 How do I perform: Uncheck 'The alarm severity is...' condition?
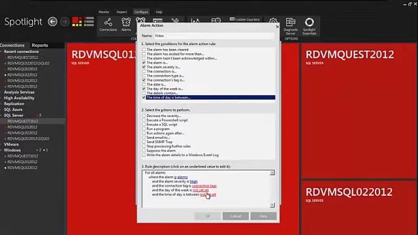coord(144,67)
